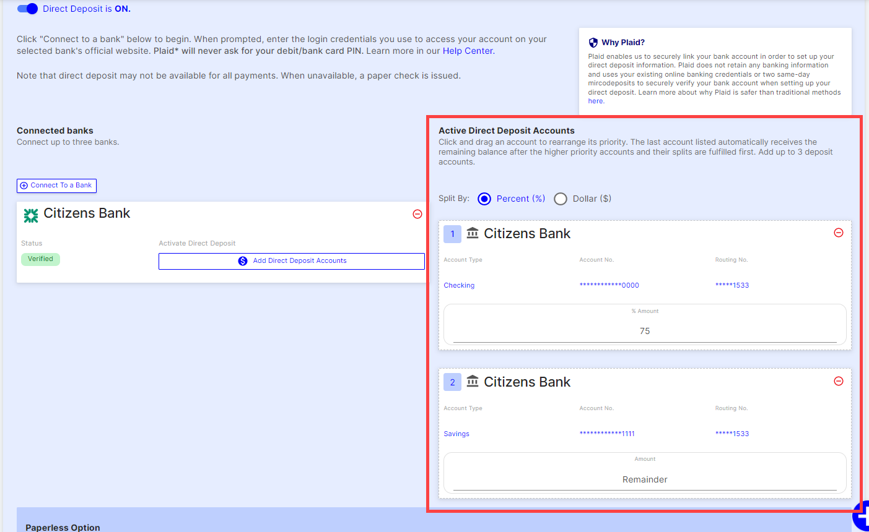This screenshot has width=869, height=532.
Task: Remove the Checking deposit account
Action: pos(839,233)
